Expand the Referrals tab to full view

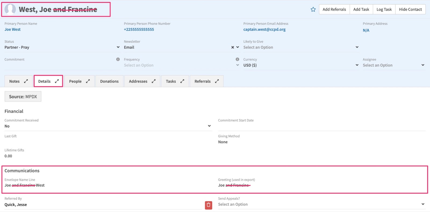coord(217,81)
